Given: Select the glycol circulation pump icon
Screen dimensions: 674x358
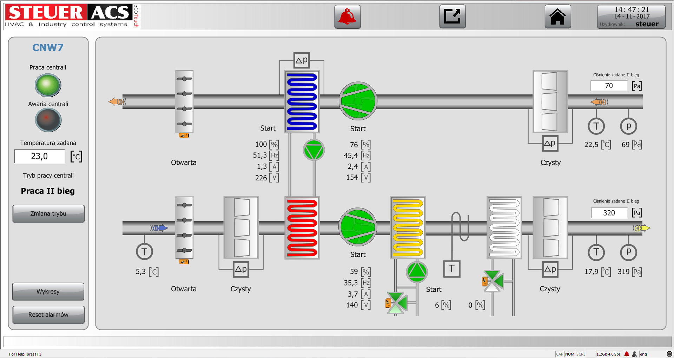Looking at the screenshot, I should [x=314, y=150].
